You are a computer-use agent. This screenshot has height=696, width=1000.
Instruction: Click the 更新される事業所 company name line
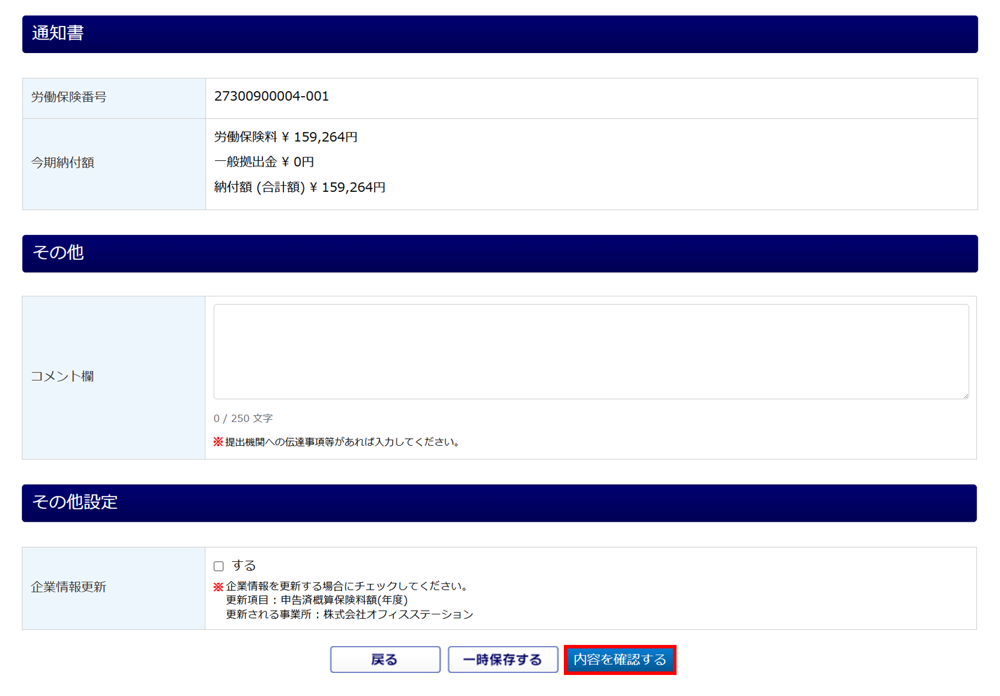[x=349, y=614]
